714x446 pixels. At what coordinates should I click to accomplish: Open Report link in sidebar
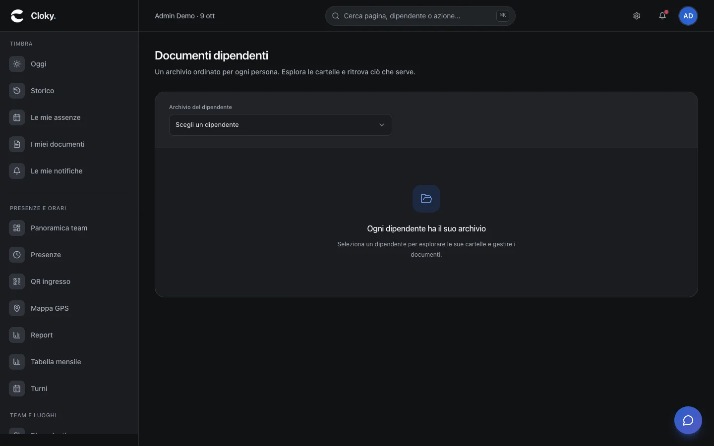pos(69,335)
